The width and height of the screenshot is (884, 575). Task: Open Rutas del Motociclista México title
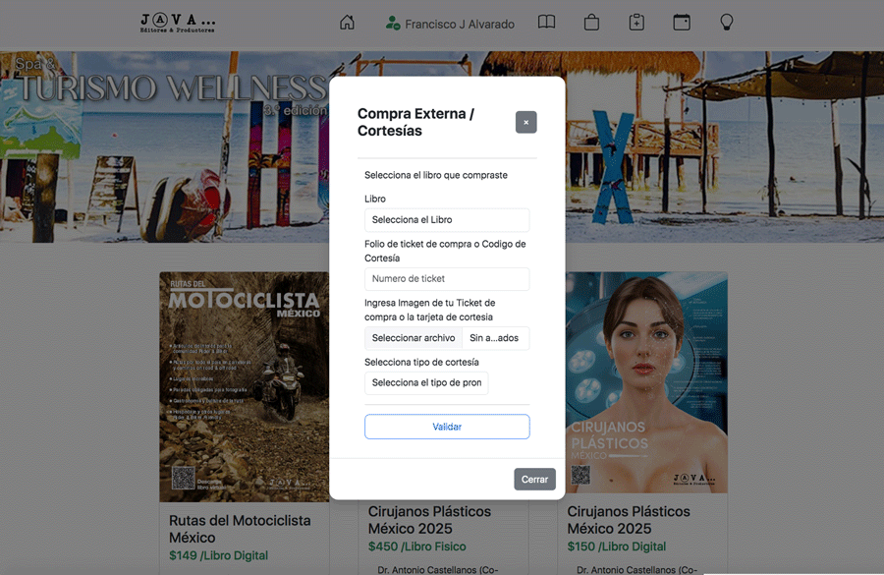[x=240, y=529]
